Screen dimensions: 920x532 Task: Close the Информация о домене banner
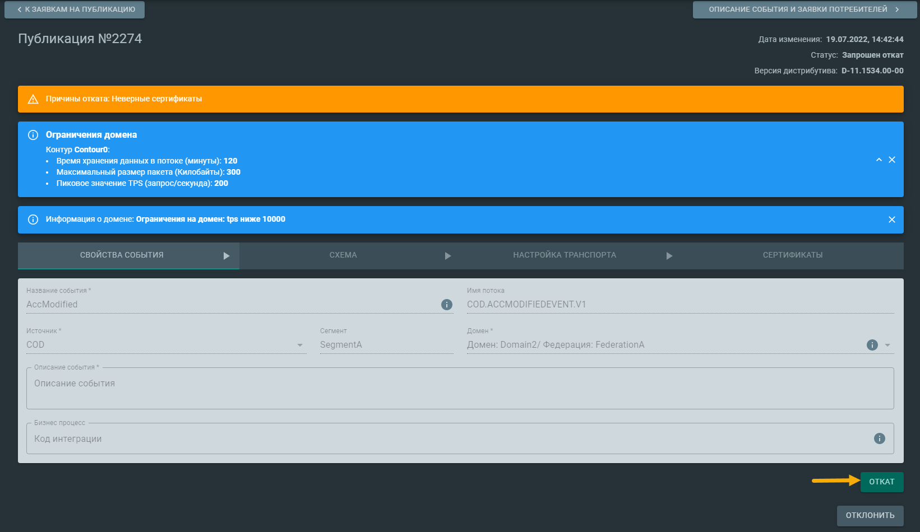coord(891,220)
